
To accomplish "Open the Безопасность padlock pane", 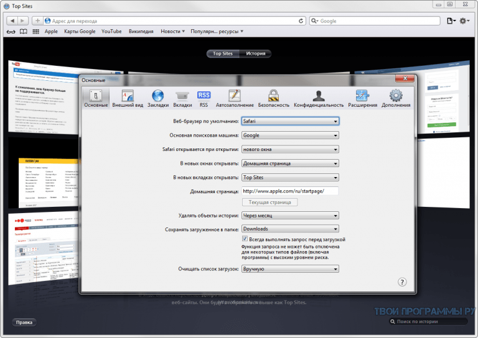I will tap(273, 98).
